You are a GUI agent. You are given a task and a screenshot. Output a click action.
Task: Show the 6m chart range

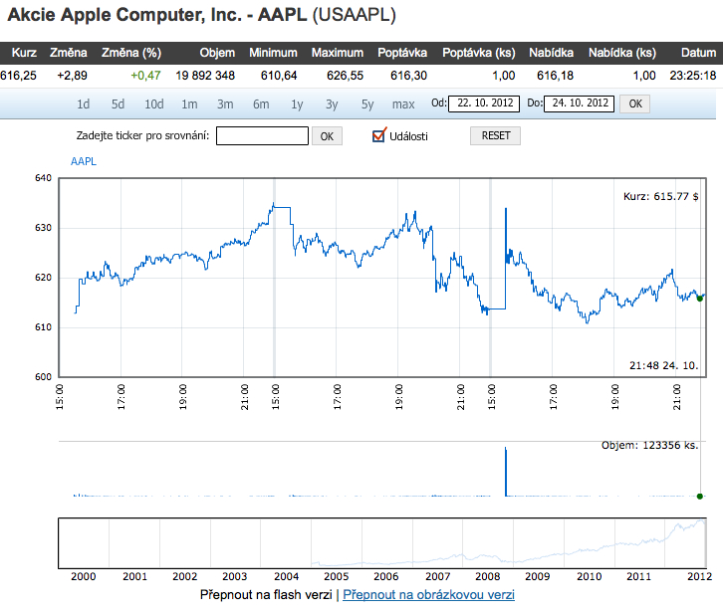point(261,104)
